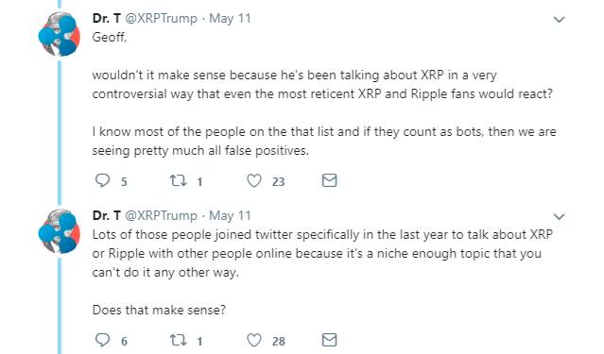
Task: Reply to the first tweet with 5 replies
Action: click(102, 180)
